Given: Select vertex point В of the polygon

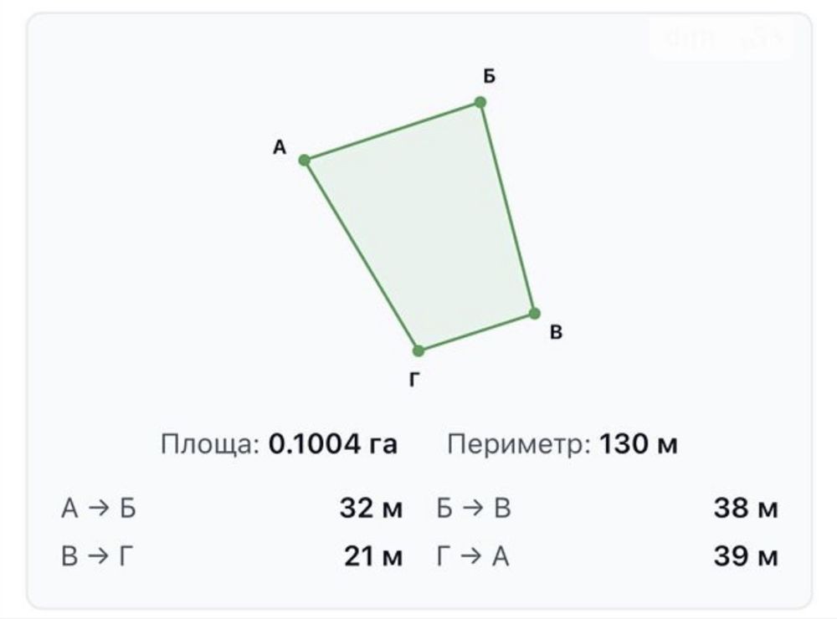Looking at the screenshot, I should click(534, 313).
